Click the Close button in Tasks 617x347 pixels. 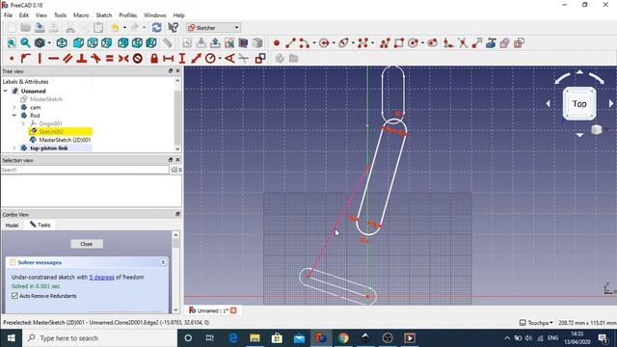(87, 244)
